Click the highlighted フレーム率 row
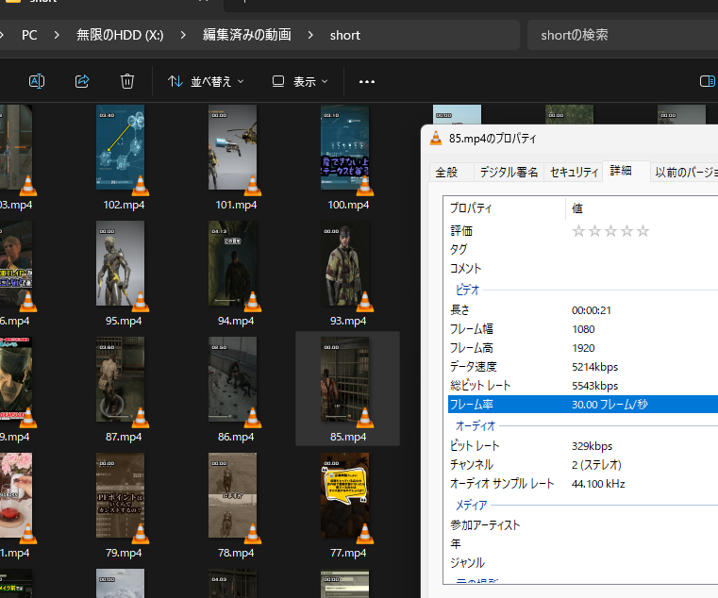718x598 pixels. pos(583,405)
